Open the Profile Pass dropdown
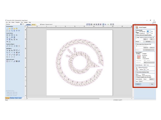161x120 pixels. [149, 62]
